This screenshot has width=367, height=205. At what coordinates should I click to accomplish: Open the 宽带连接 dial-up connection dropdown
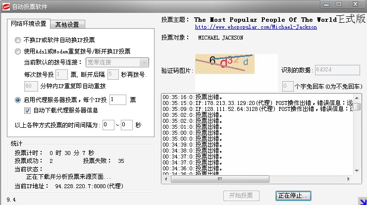[144, 62]
